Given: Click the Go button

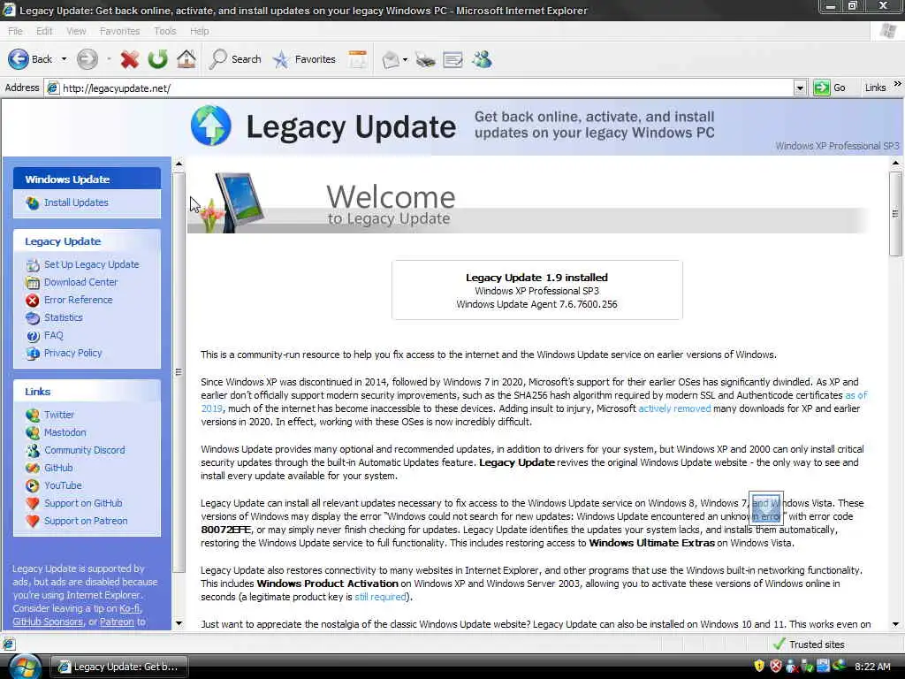Looking at the screenshot, I should [x=829, y=88].
